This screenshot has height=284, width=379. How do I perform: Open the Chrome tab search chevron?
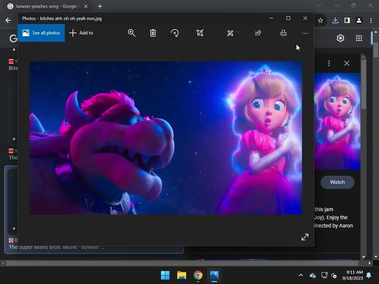click(x=319, y=5)
